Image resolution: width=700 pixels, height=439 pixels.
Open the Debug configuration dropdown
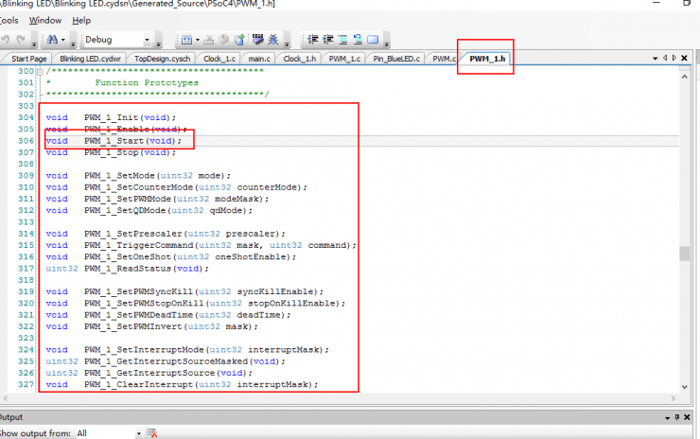(x=148, y=40)
